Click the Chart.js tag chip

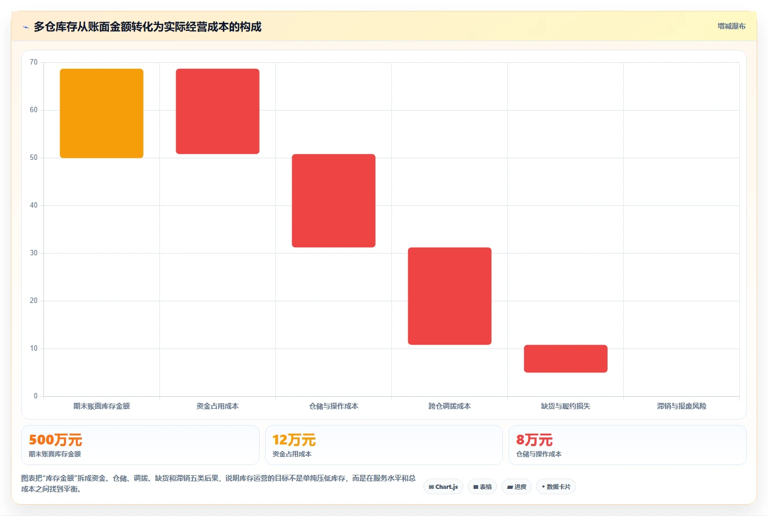pos(443,487)
